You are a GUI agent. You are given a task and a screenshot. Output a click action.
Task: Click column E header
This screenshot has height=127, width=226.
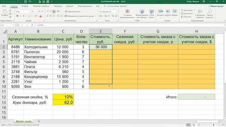pos(101,31)
